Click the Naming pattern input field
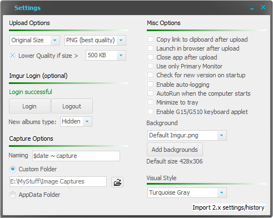This screenshot has width=273, height=218. pos(76,156)
